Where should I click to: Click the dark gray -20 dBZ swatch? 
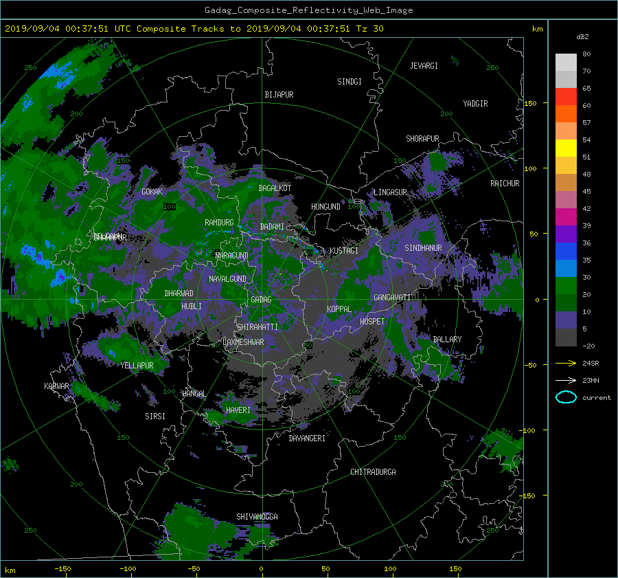[566, 337]
